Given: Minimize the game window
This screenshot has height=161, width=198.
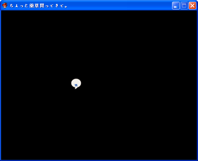Looking at the screenshot, I should 176,6.
